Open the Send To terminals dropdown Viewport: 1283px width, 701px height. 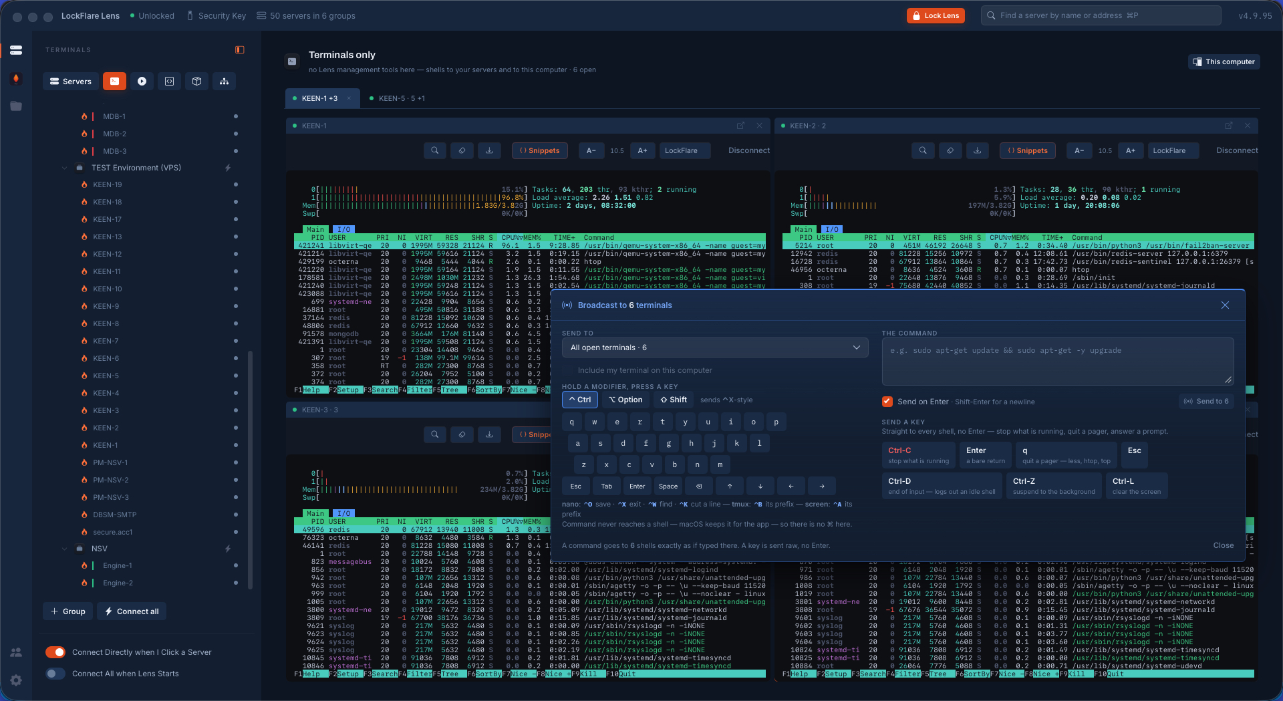pyautogui.click(x=715, y=347)
